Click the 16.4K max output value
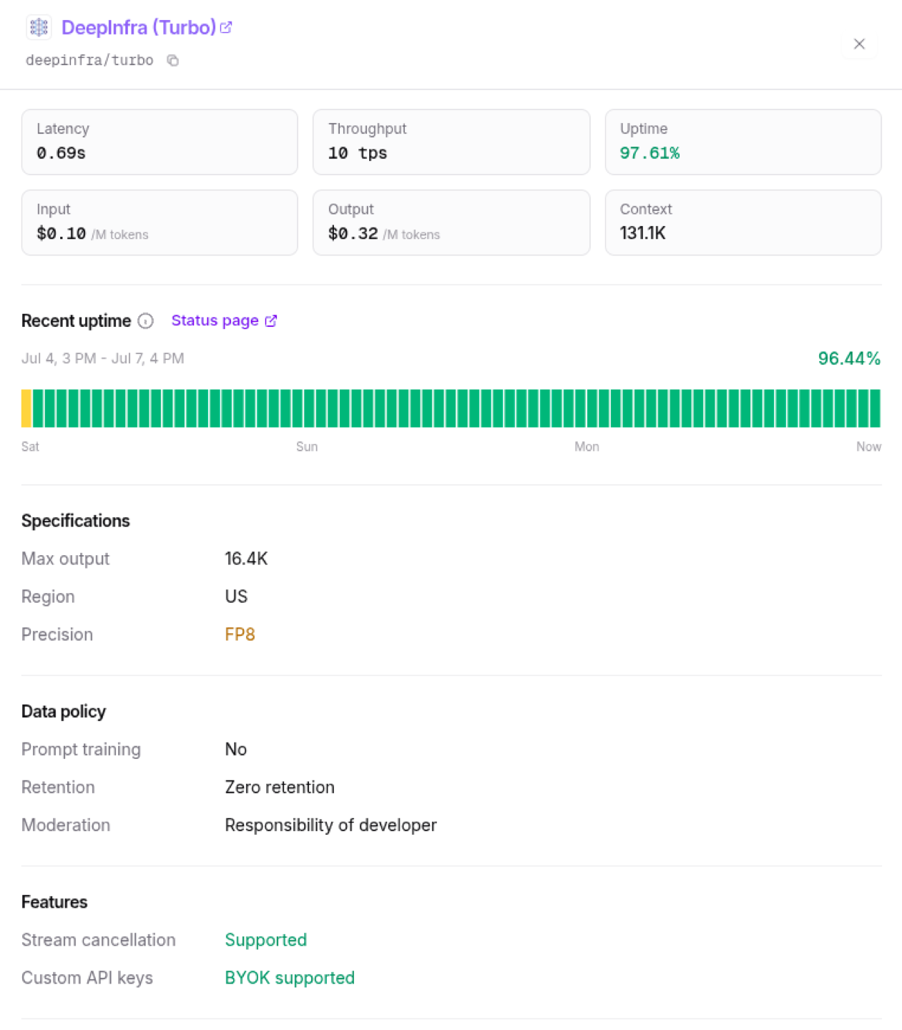This screenshot has height=1030, width=902. pos(246,559)
